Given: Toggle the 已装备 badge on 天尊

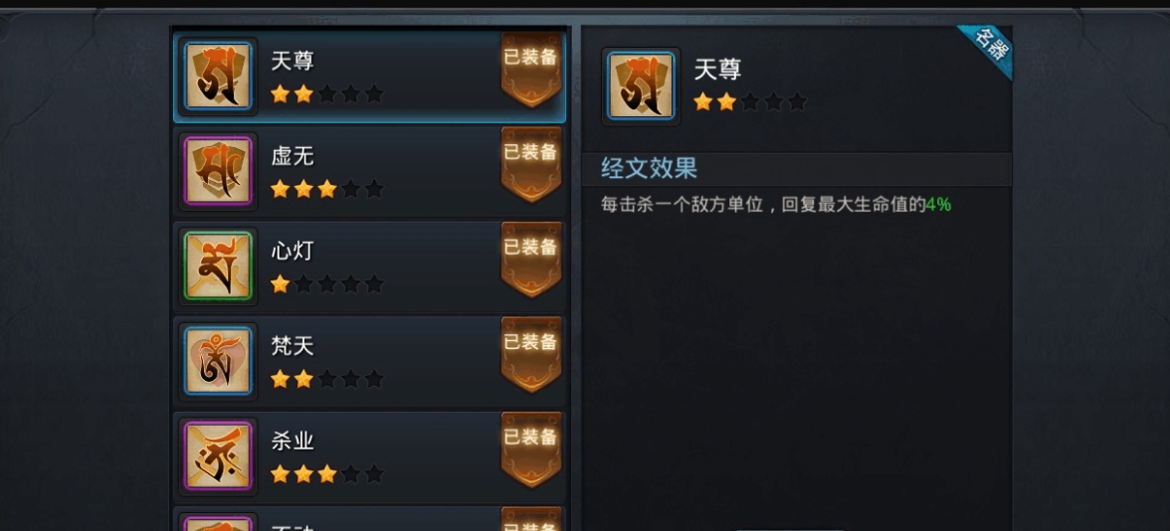Looking at the screenshot, I should (x=531, y=69).
